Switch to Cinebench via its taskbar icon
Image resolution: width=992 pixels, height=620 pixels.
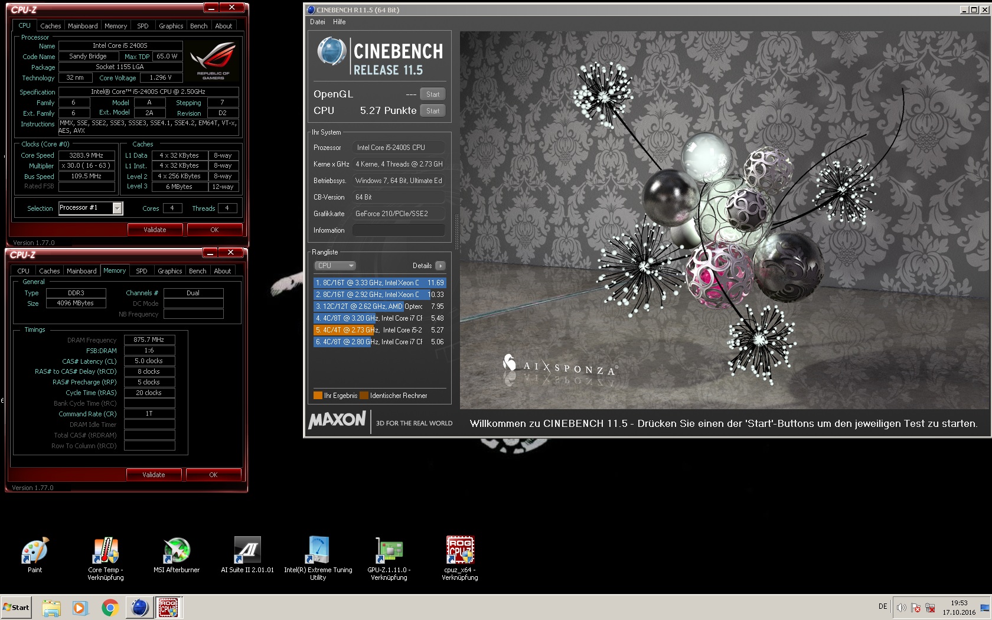tap(140, 608)
